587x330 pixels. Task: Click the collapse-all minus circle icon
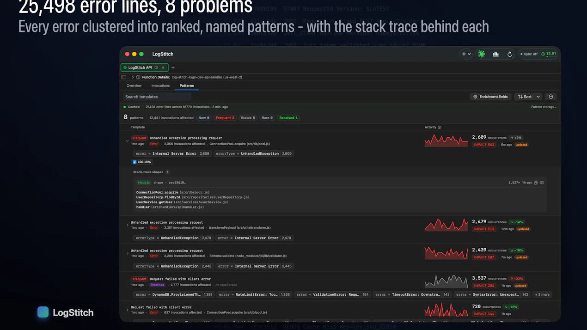click(550, 97)
